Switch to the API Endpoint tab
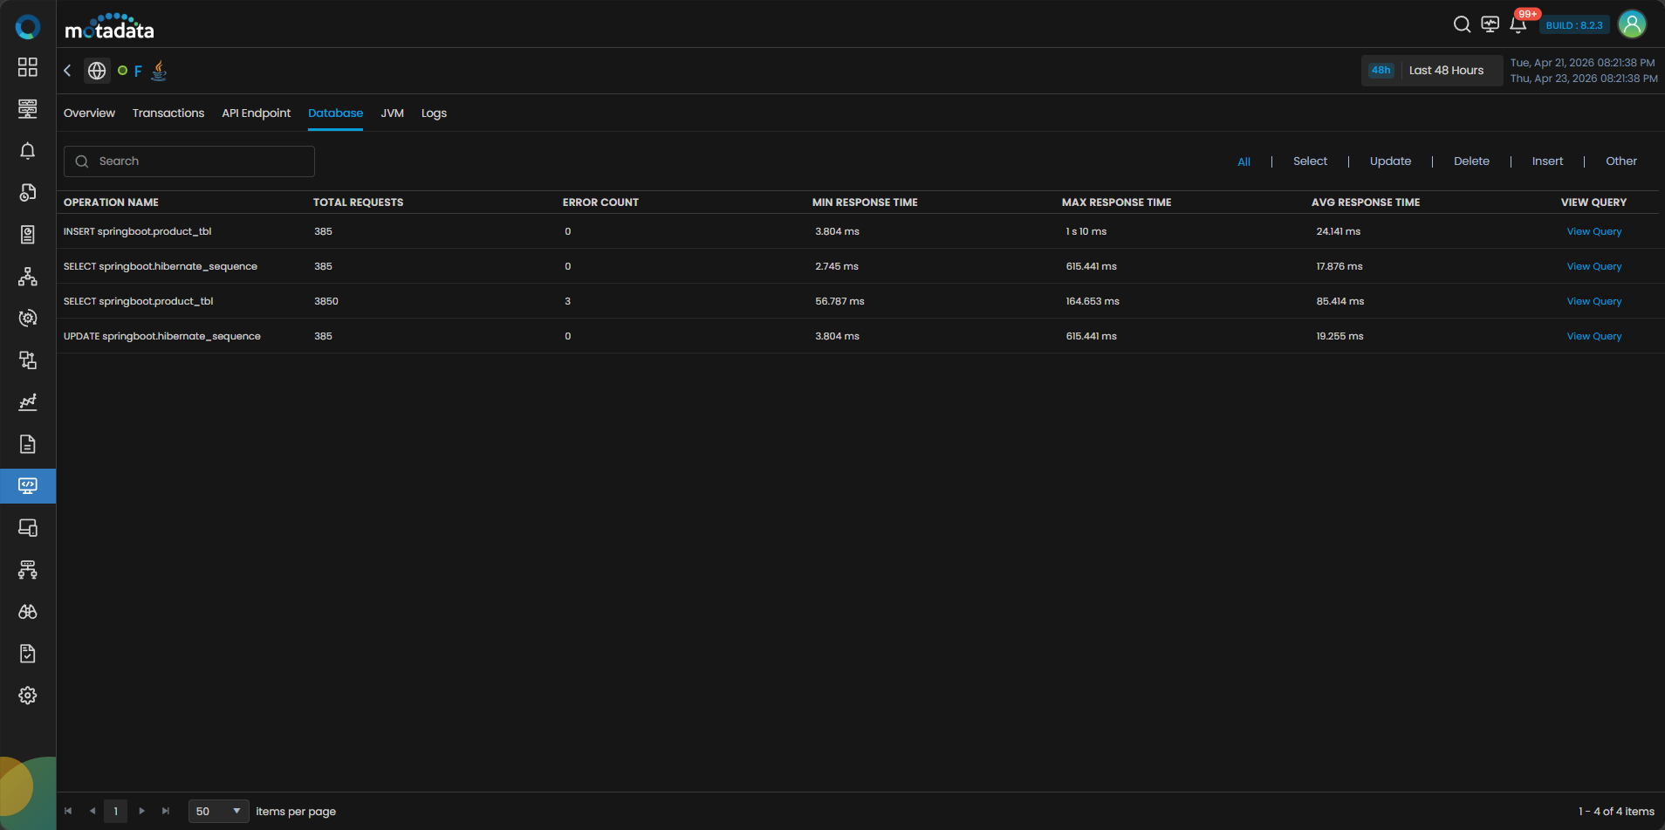The width and height of the screenshot is (1665, 830). (257, 113)
